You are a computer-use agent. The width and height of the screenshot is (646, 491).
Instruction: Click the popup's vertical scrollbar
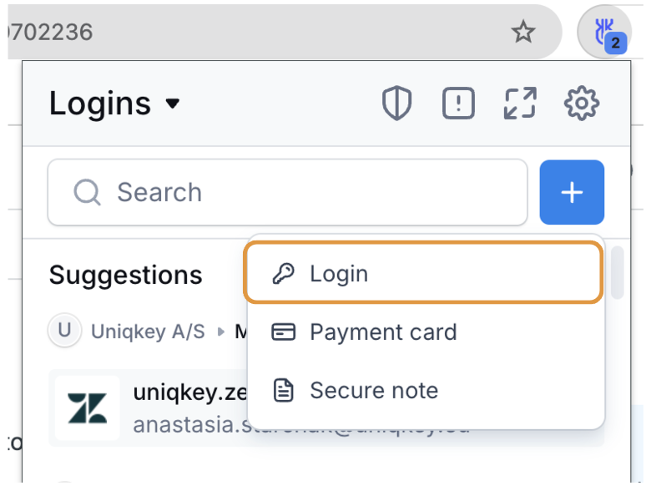617,272
